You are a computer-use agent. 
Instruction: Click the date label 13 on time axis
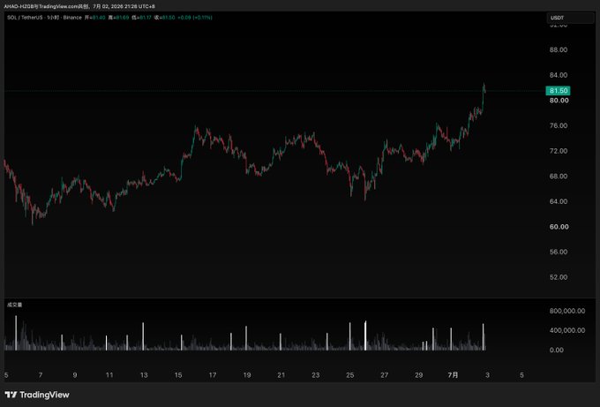[144, 375]
